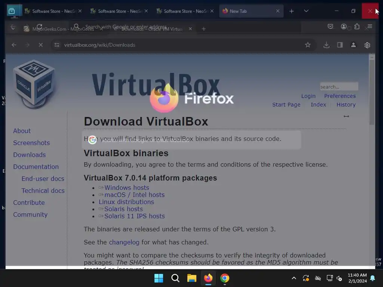The image size is (383, 287).
Task: Go back in Chrome with back arrow
Action: click(x=14, y=45)
